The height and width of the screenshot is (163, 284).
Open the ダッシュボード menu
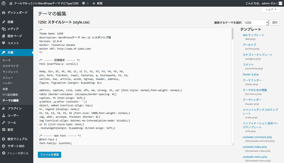[x=17, y=12]
